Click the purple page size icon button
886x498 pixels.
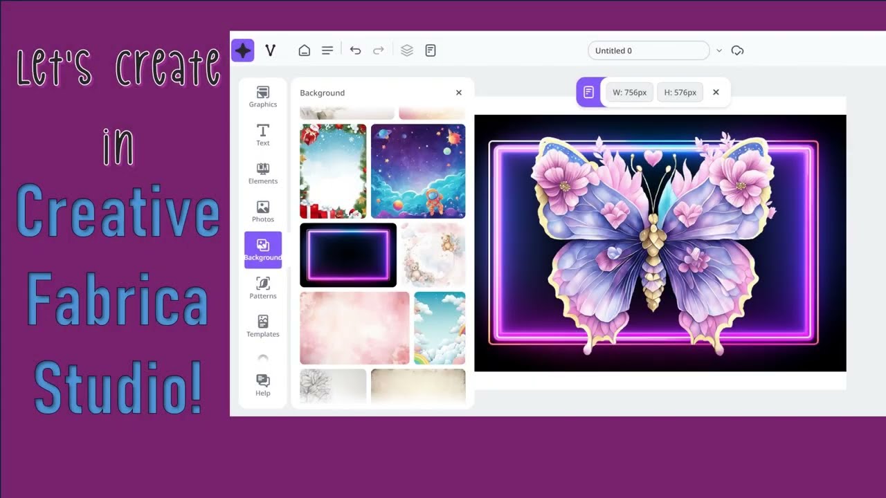tap(588, 92)
